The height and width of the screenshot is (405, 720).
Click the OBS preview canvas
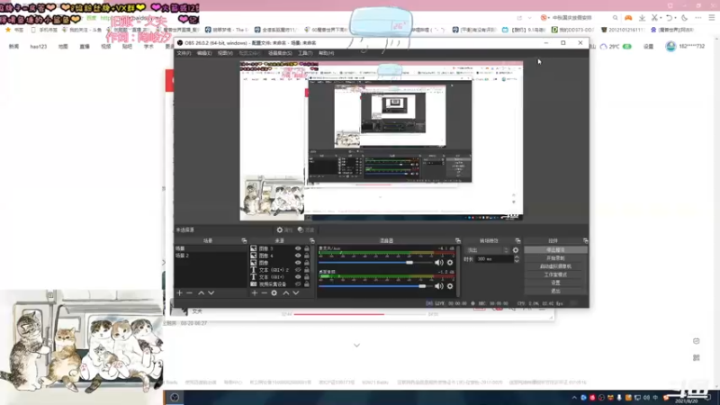(x=381, y=140)
